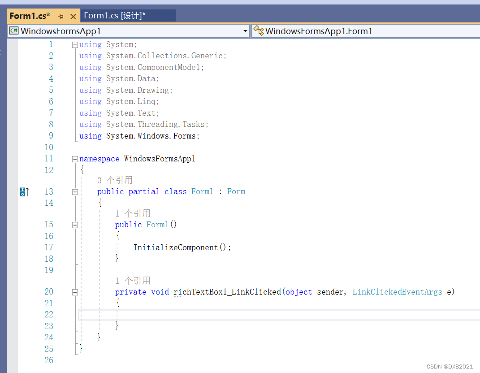Click on 'using System.Windows.Forms;' text

(139, 136)
